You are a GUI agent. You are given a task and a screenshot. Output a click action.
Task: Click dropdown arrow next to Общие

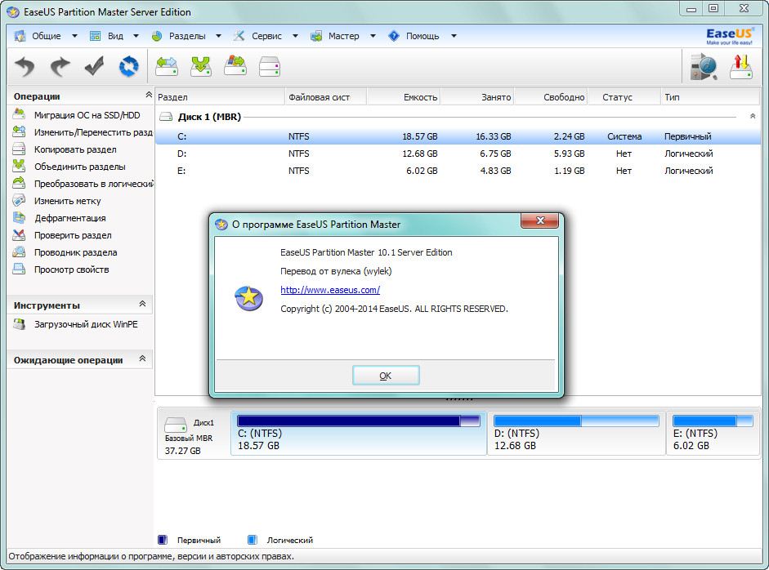[x=74, y=36]
